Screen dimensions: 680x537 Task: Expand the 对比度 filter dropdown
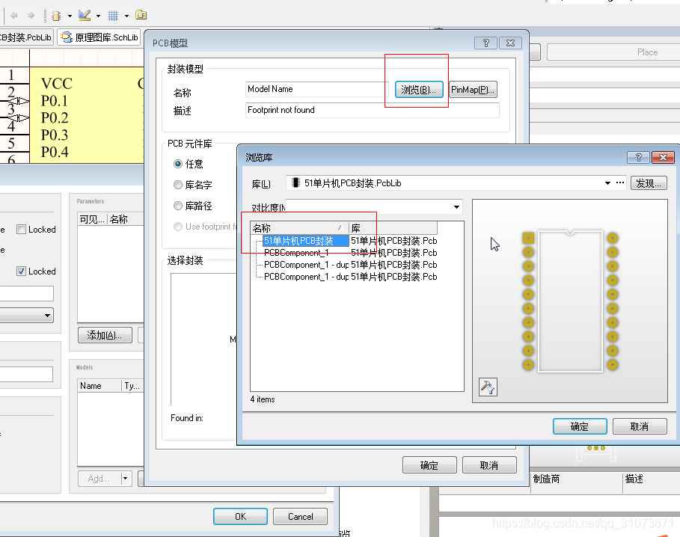click(456, 207)
